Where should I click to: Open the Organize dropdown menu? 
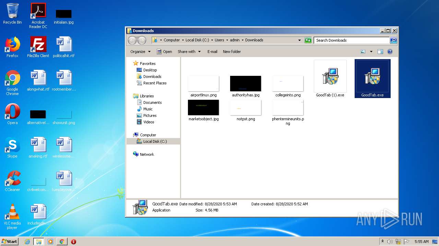[x=140, y=52]
